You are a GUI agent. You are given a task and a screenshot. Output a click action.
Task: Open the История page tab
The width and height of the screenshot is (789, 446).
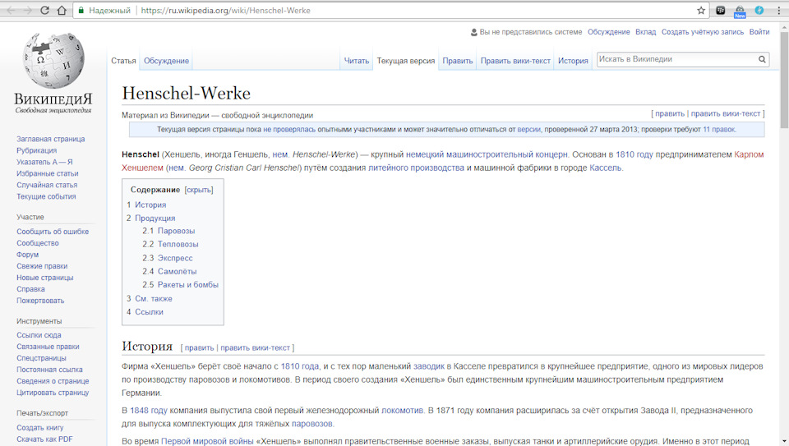[573, 61]
